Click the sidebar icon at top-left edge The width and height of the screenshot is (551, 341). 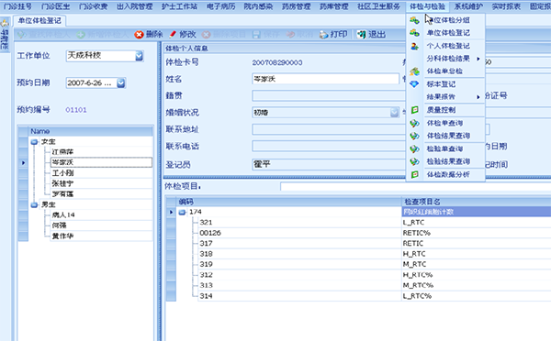[x=5, y=23]
